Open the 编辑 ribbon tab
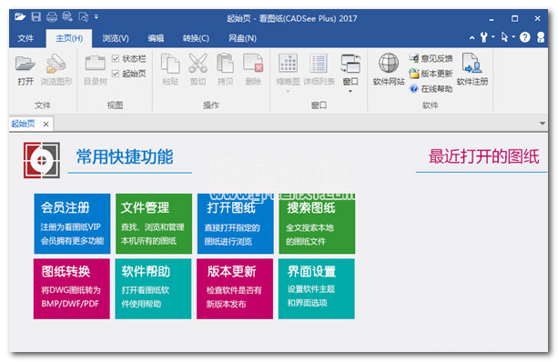Image resolution: width=558 pixels, height=362 pixels. pyautogui.click(x=156, y=38)
